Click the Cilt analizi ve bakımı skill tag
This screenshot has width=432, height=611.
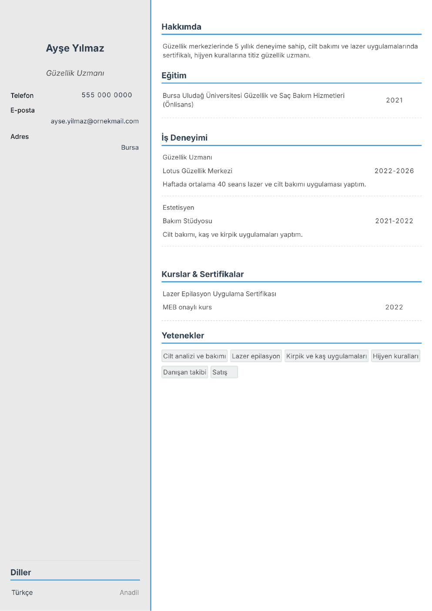(x=194, y=356)
